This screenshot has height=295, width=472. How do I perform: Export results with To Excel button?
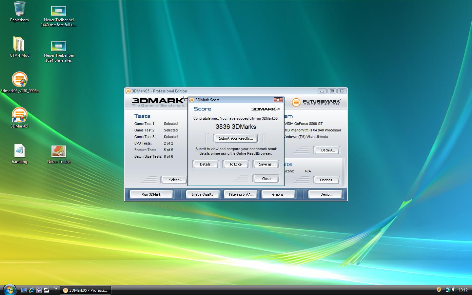click(x=236, y=164)
